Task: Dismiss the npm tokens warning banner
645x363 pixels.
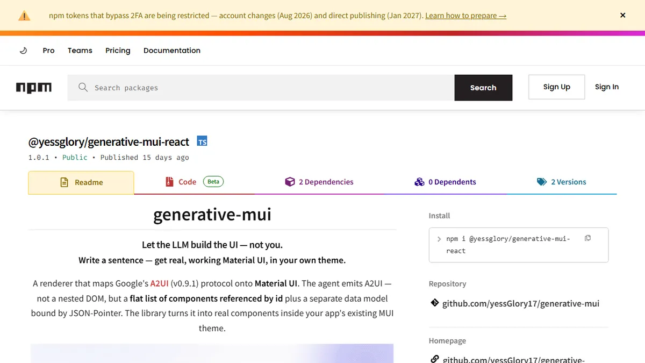Action: (x=623, y=16)
